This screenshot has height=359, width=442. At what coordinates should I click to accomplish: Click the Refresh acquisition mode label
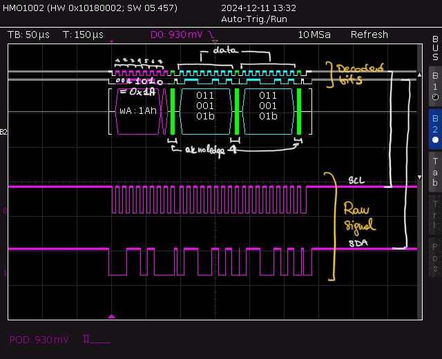tap(369, 35)
